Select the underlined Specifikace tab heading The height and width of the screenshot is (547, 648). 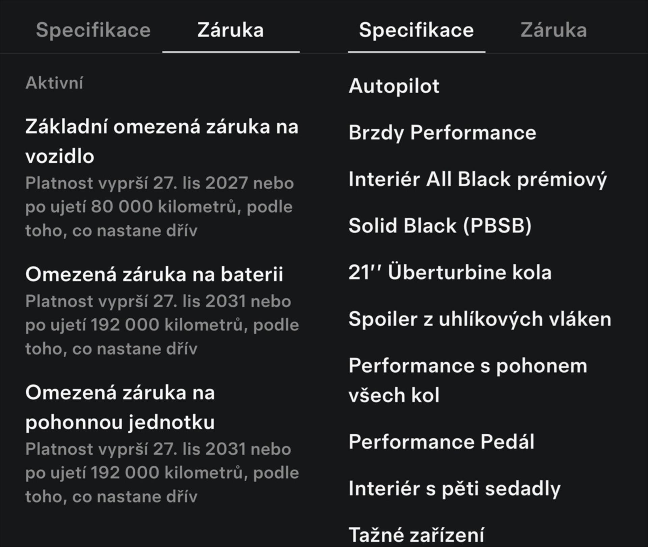click(416, 30)
